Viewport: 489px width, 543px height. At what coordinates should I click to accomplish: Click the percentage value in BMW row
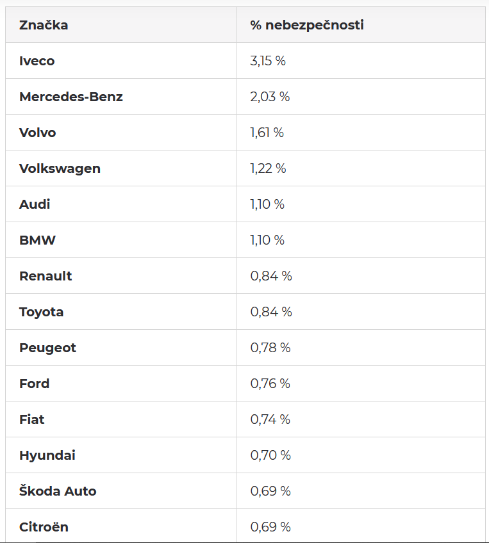pyautogui.click(x=267, y=240)
